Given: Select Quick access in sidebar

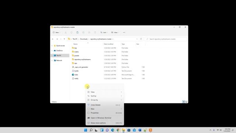Looking at the screenshot, I should pos(60,46).
